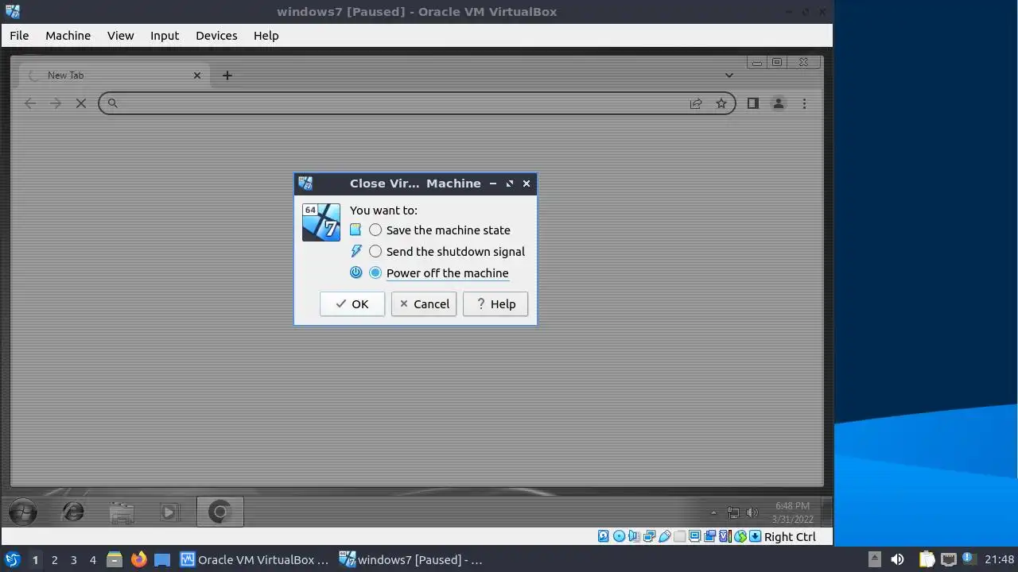Open host network tray icon
Viewport: 1018px width, 572px height.
948,559
